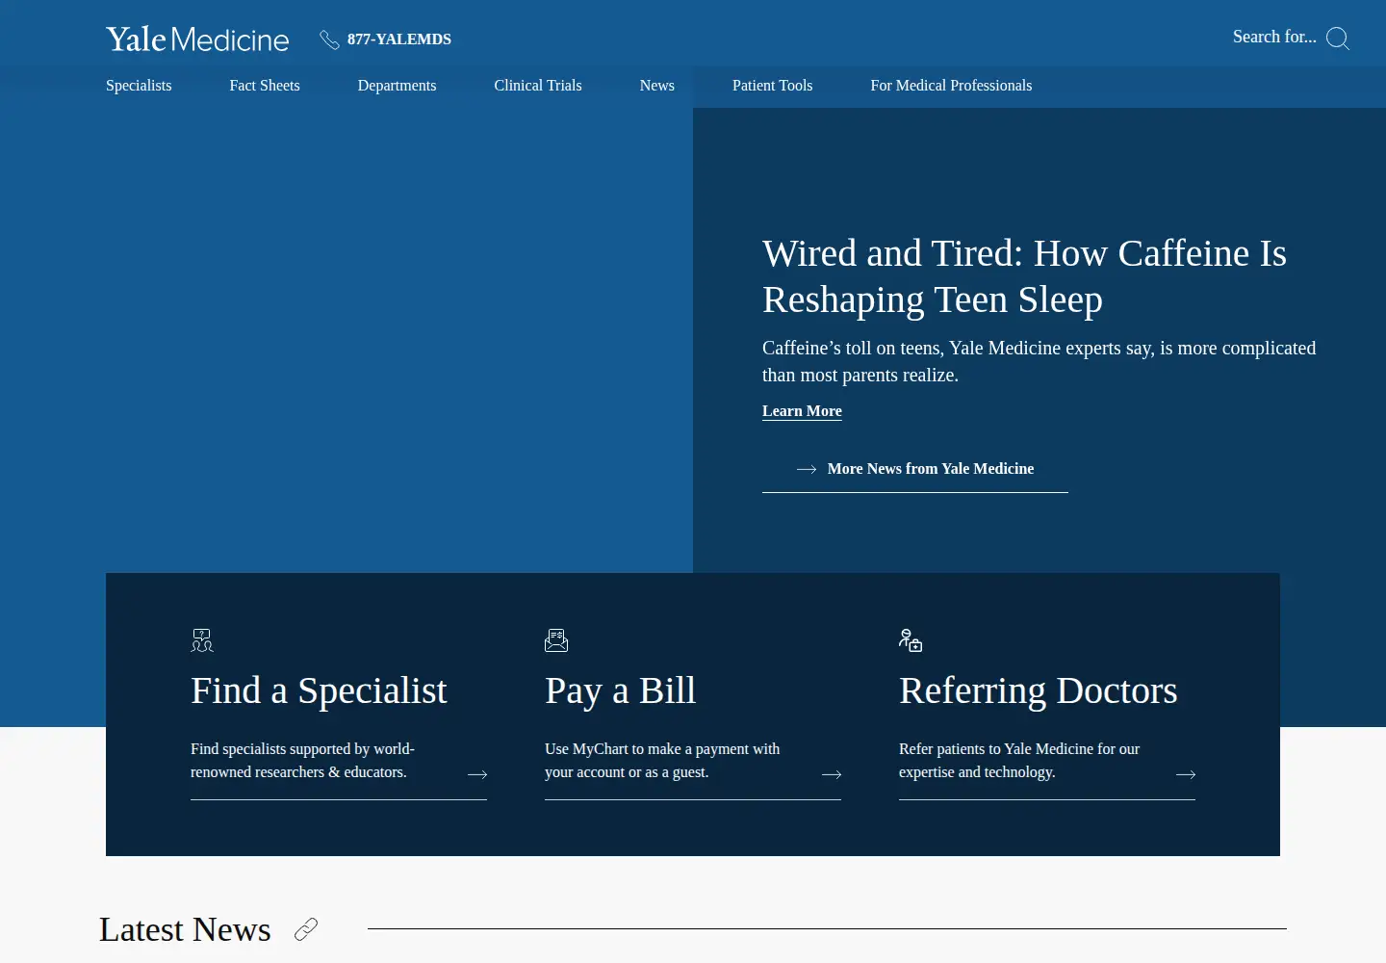
Task: Focus the Search for... field
Action: [1274, 37]
